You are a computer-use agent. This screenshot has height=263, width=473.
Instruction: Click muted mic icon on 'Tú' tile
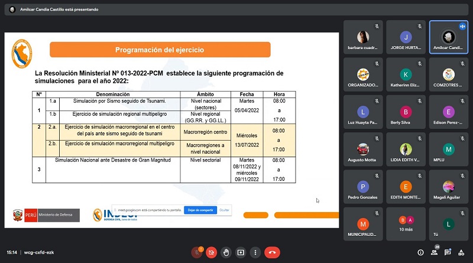point(463,213)
